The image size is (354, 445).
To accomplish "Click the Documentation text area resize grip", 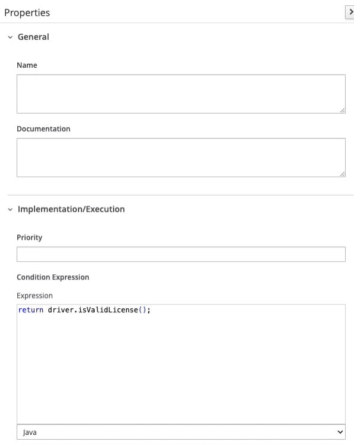I will point(342,174).
